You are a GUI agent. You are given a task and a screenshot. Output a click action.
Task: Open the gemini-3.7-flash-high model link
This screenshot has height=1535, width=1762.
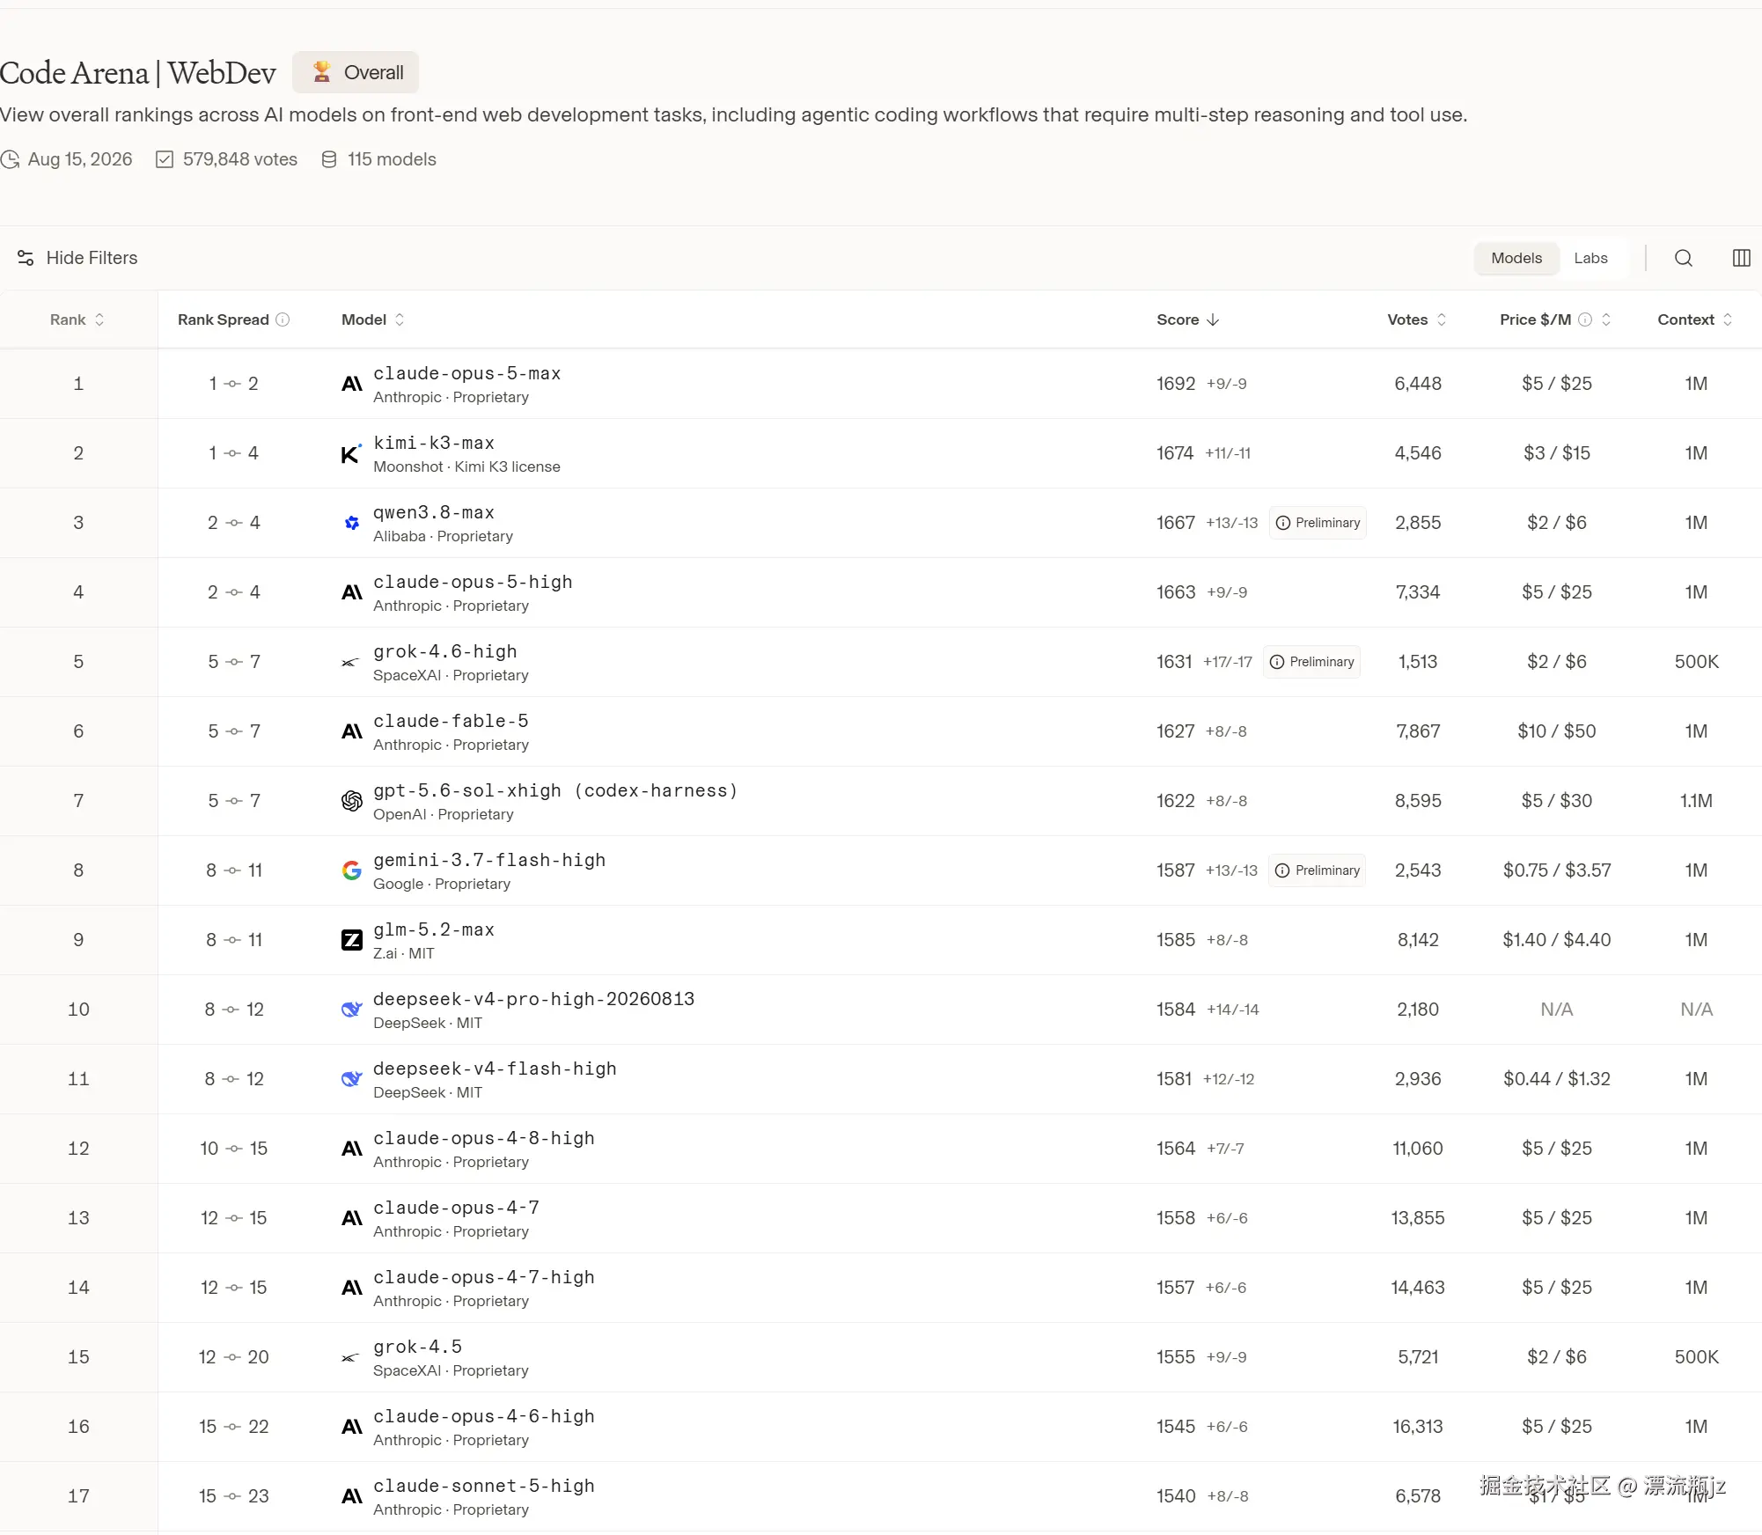(489, 860)
